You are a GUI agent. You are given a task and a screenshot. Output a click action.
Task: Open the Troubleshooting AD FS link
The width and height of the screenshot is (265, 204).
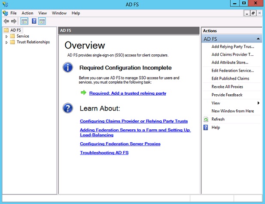tap(104, 153)
